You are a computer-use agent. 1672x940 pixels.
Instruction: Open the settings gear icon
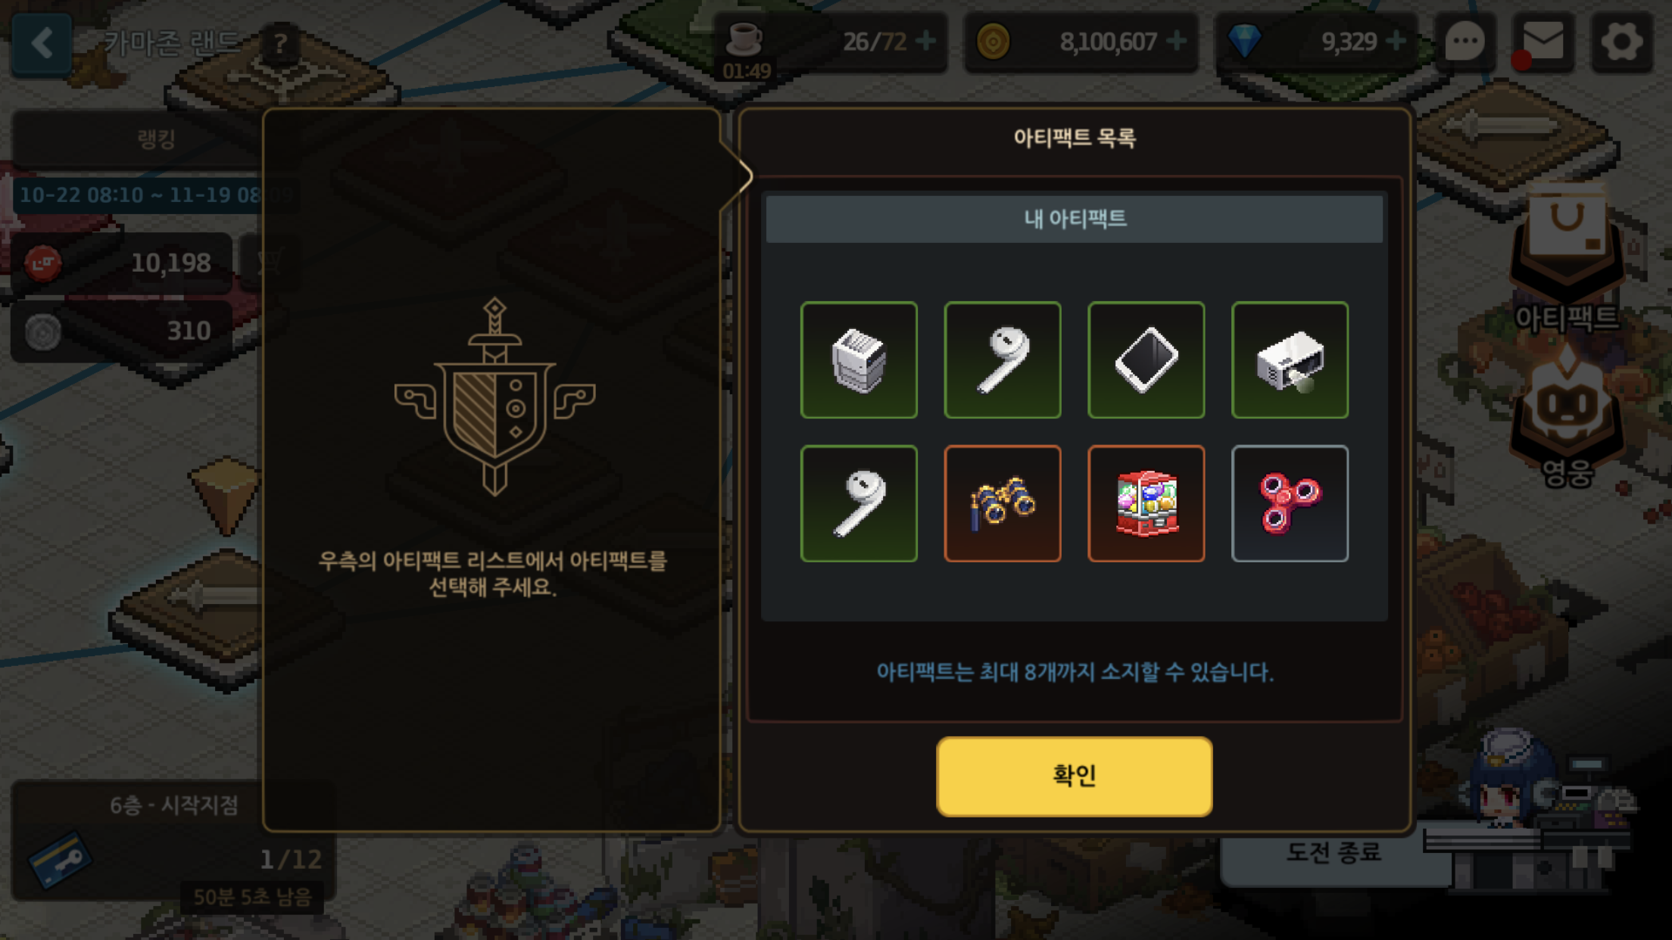[1621, 42]
